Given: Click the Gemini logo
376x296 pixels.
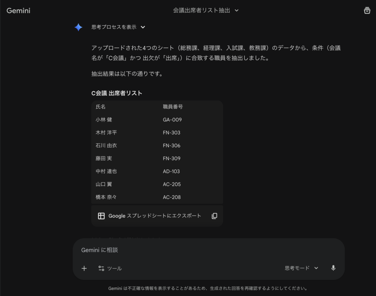Looking at the screenshot, I should [x=18, y=11].
